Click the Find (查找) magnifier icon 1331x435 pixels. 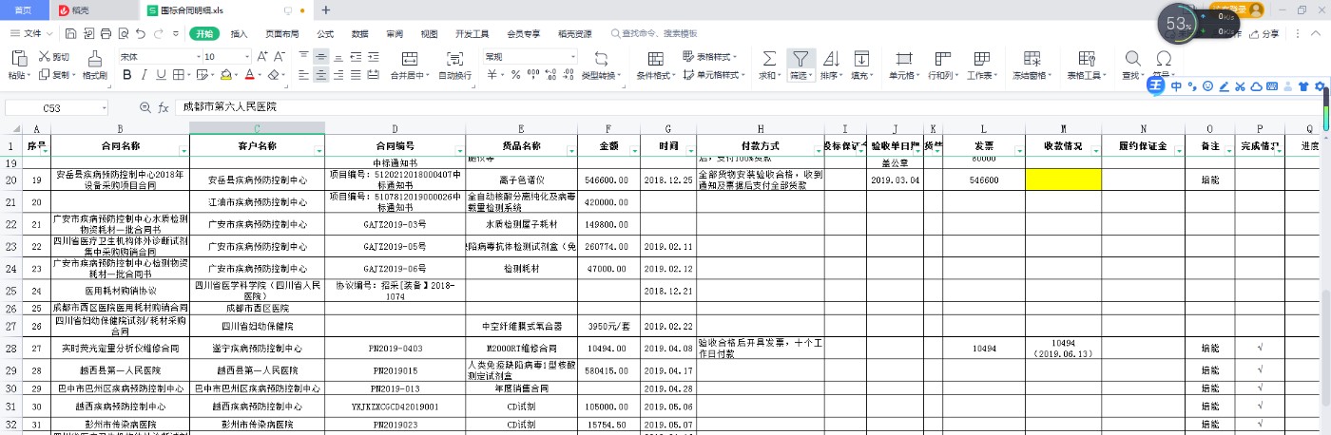(x=1132, y=59)
